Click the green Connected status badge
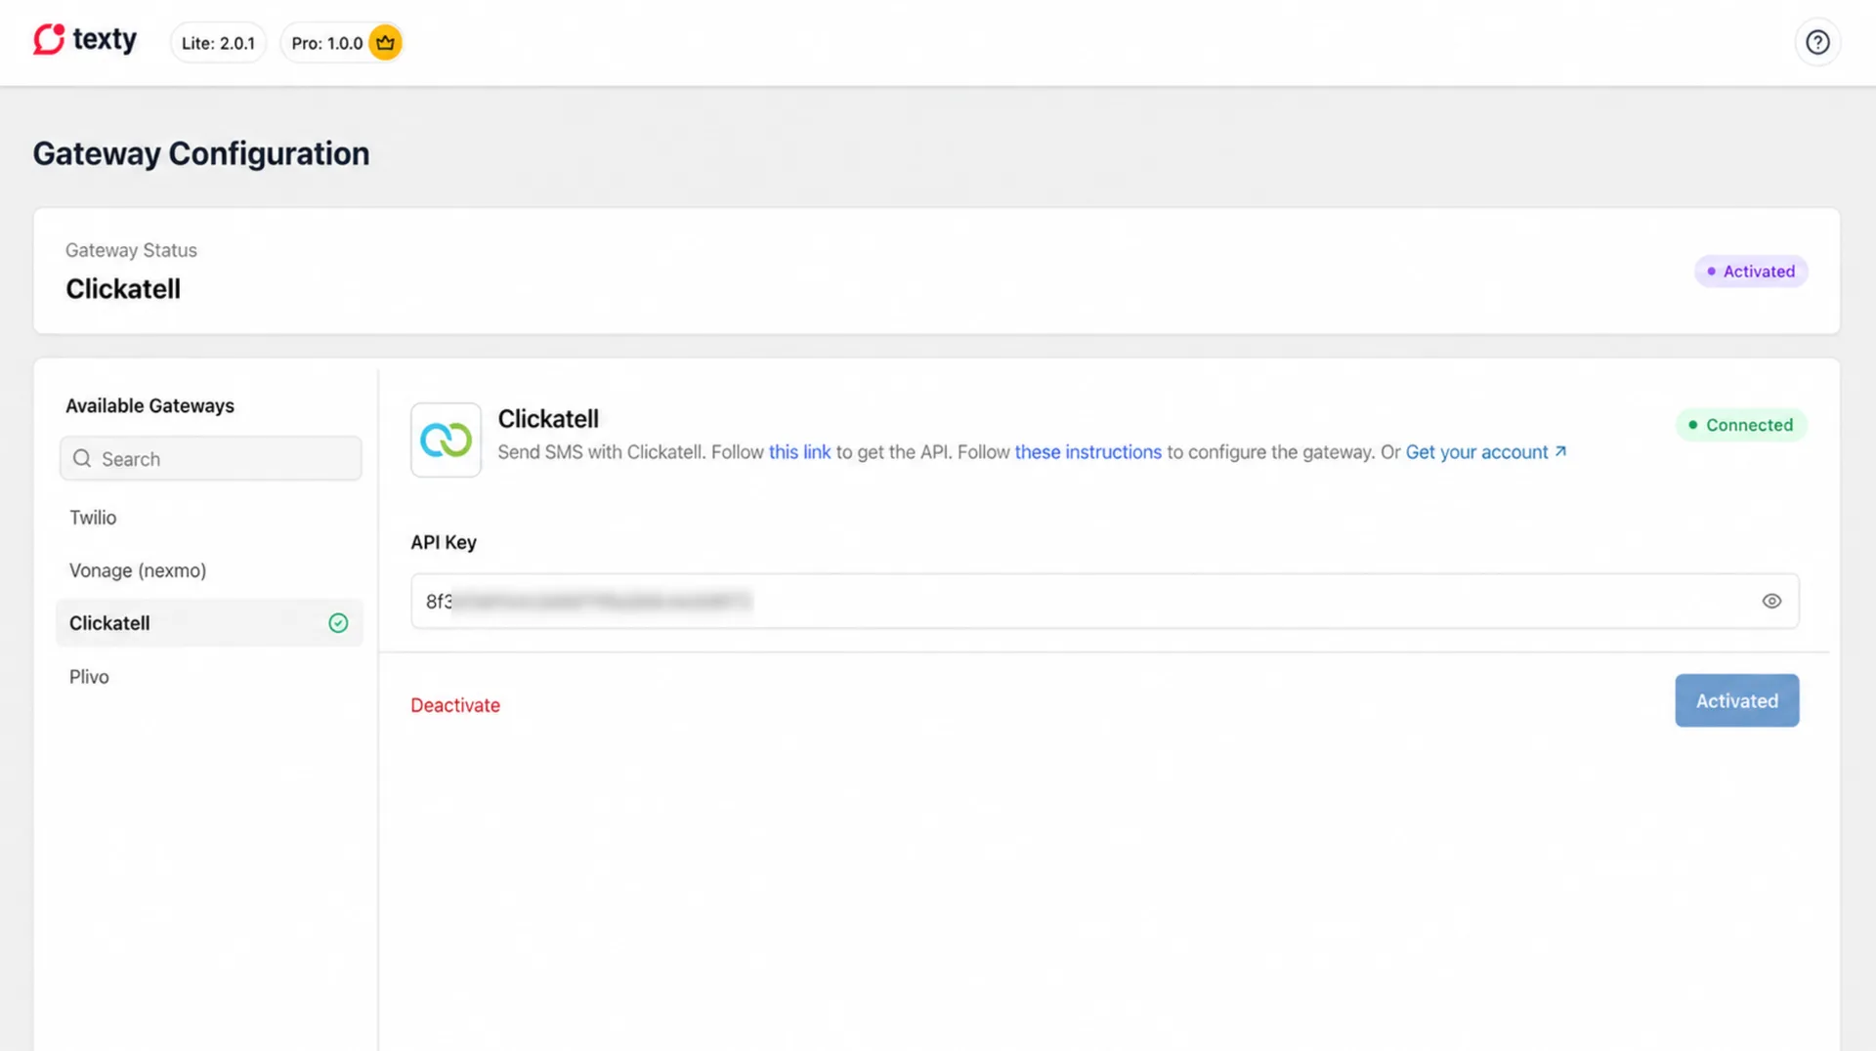The image size is (1876, 1051). pos(1741,425)
